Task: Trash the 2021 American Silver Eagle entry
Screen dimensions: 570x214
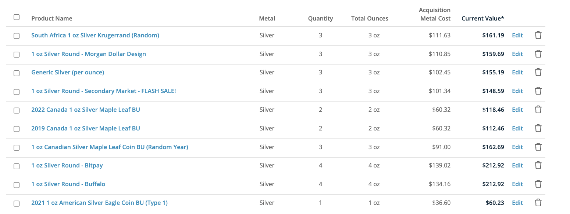Action: coord(538,203)
